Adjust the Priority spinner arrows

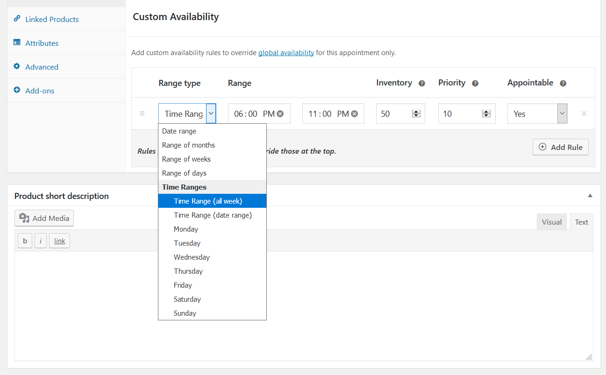pos(486,113)
